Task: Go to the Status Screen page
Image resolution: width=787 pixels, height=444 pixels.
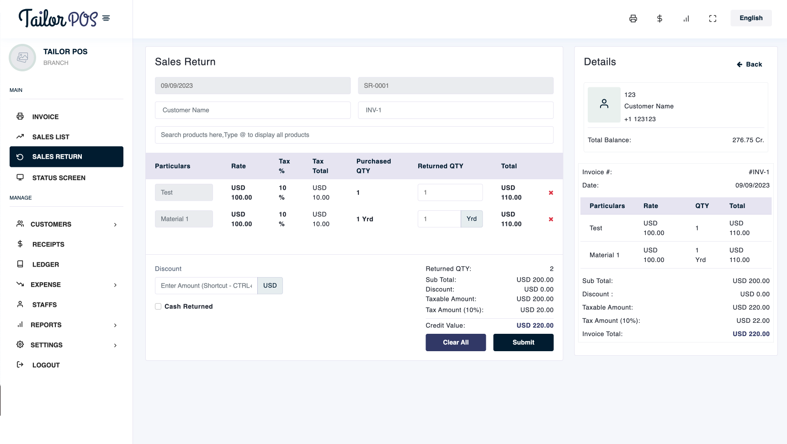Action: 58,178
